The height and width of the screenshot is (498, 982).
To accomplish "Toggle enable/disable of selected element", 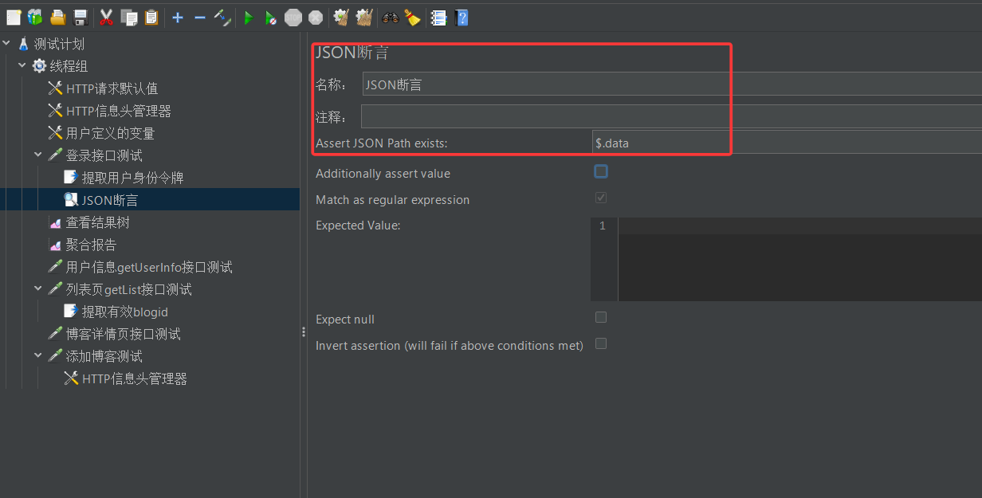I will pos(222,17).
